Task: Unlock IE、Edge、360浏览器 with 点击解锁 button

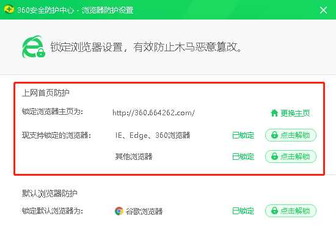Action: pyautogui.click(x=291, y=135)
